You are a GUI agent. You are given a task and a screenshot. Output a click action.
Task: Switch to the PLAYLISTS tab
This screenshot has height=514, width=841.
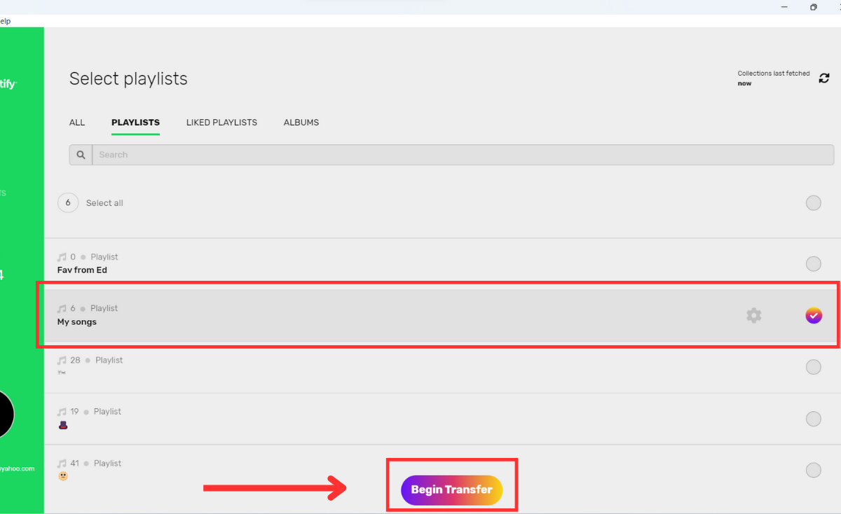(x=135, y=123)
